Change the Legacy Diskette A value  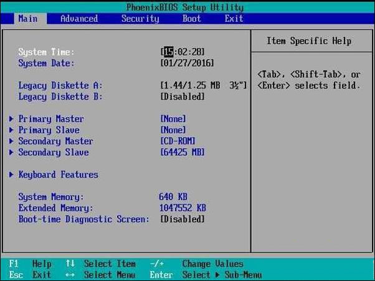point(203,85)
